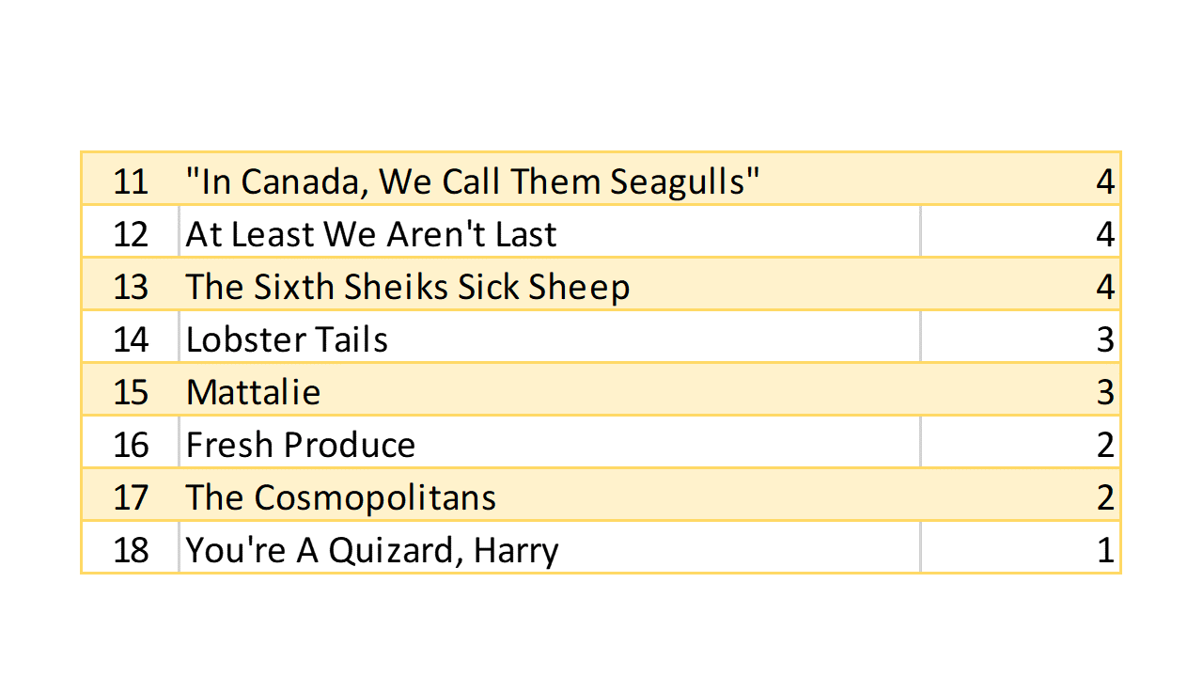Click rank number 13
This screenshot has width=1203, height=677.
coord(131,286)
